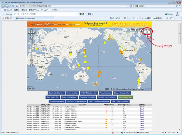Select the 地図 map view type
This screenshot has width=182, height=135.
[133, 30]
